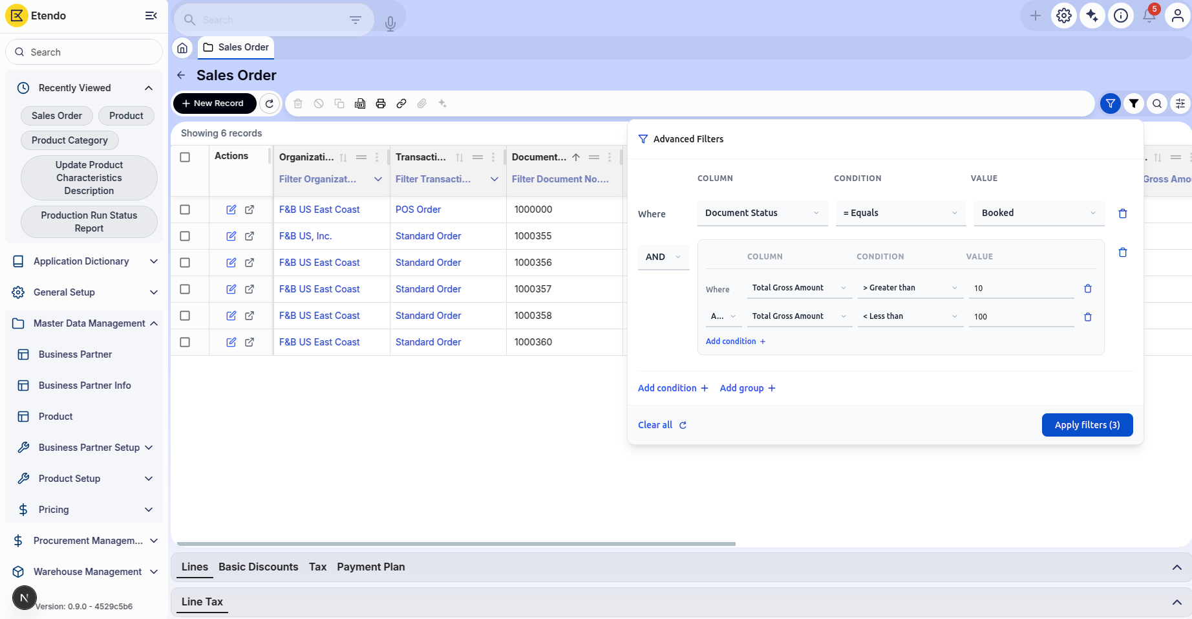Switch to the Payment Plan tab
Viewport: 1192px width, 619px height.
pyautogui.click(x=370, y=567)
